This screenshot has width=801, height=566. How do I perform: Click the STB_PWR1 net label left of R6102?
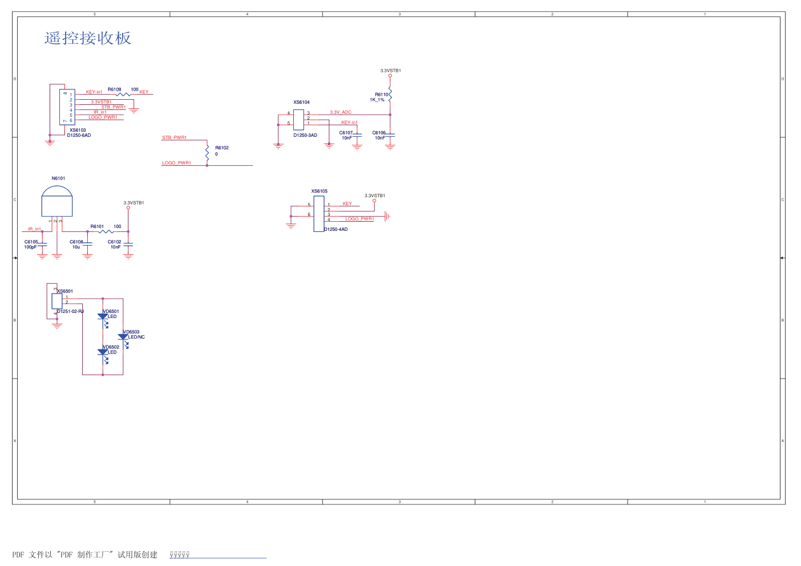[174, 137]
